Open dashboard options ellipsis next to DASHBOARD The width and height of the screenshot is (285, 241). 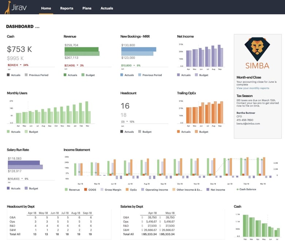(37, 27)
